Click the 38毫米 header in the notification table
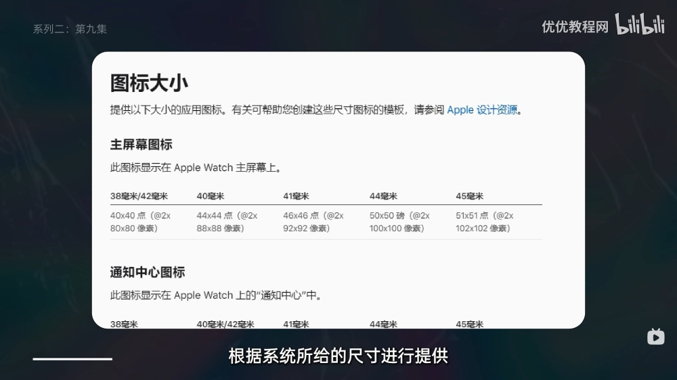 coord(124,324)
